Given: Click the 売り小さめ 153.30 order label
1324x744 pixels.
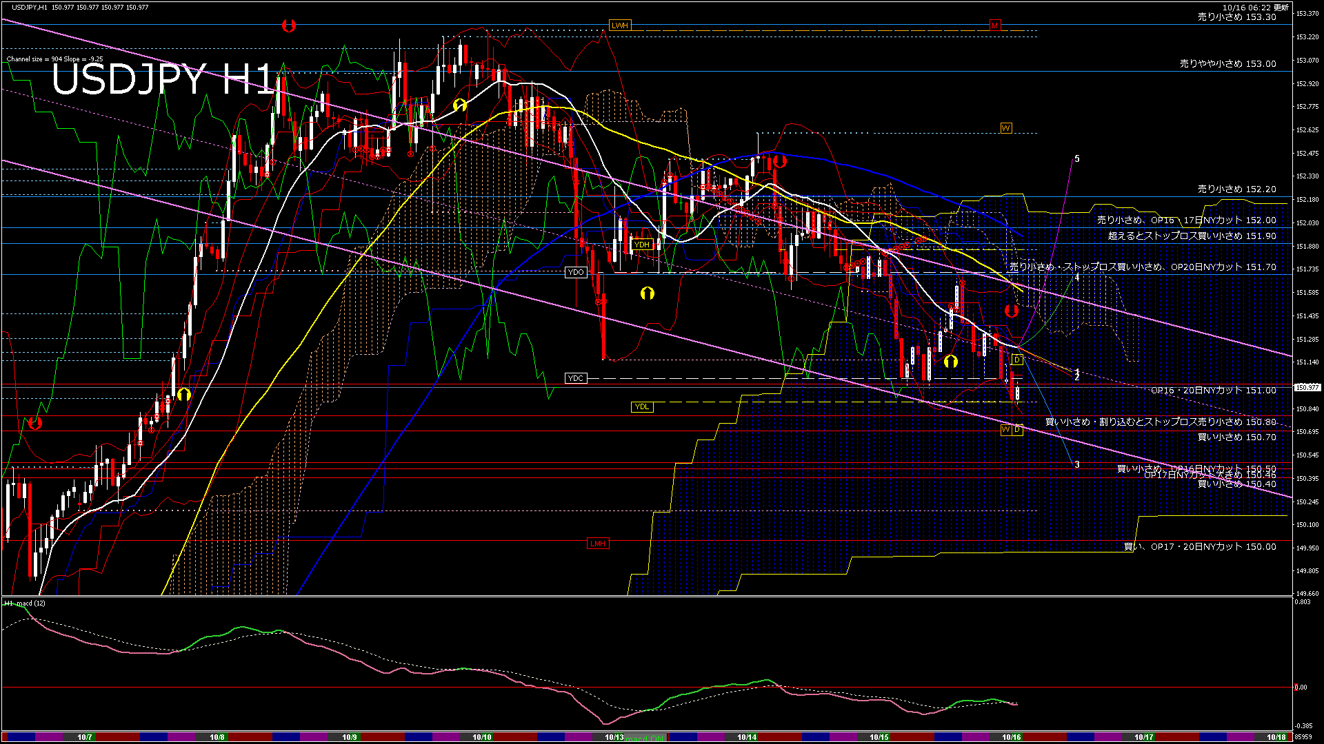Looking at the screenshot, I should point(1236,17).
